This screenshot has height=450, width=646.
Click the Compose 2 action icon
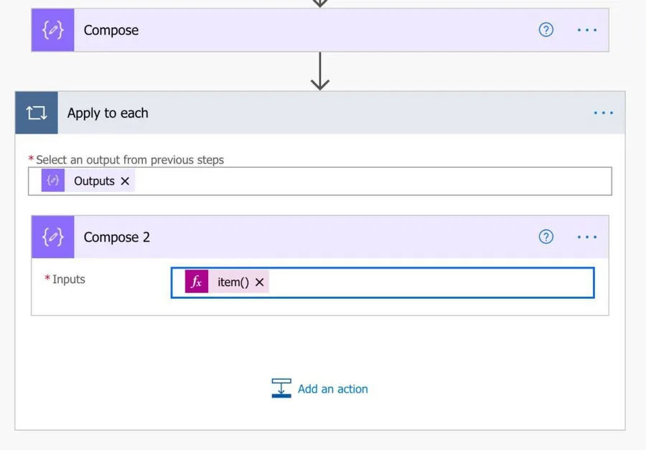click(x=52, y=237)
